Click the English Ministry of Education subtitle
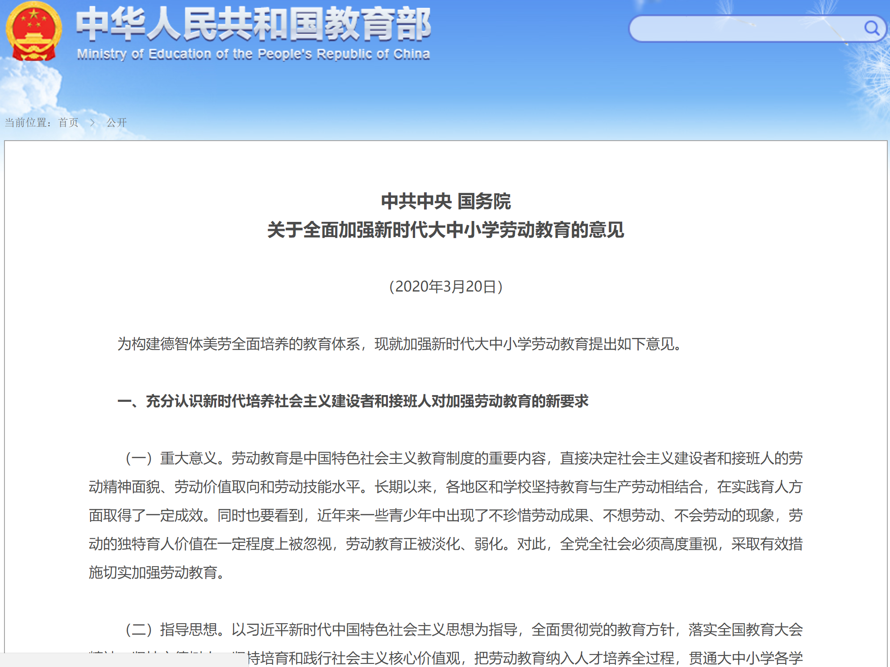 tap(253, 54)
